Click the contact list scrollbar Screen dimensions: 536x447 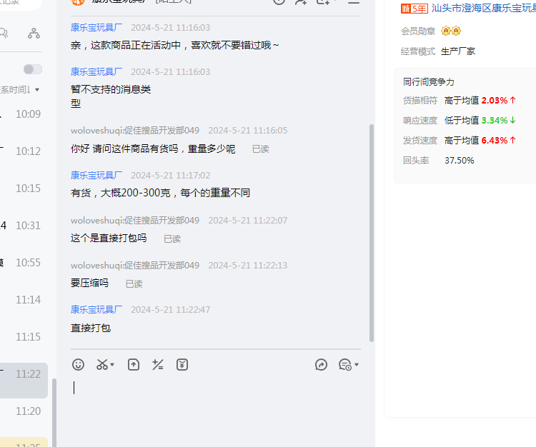(54, 413)
